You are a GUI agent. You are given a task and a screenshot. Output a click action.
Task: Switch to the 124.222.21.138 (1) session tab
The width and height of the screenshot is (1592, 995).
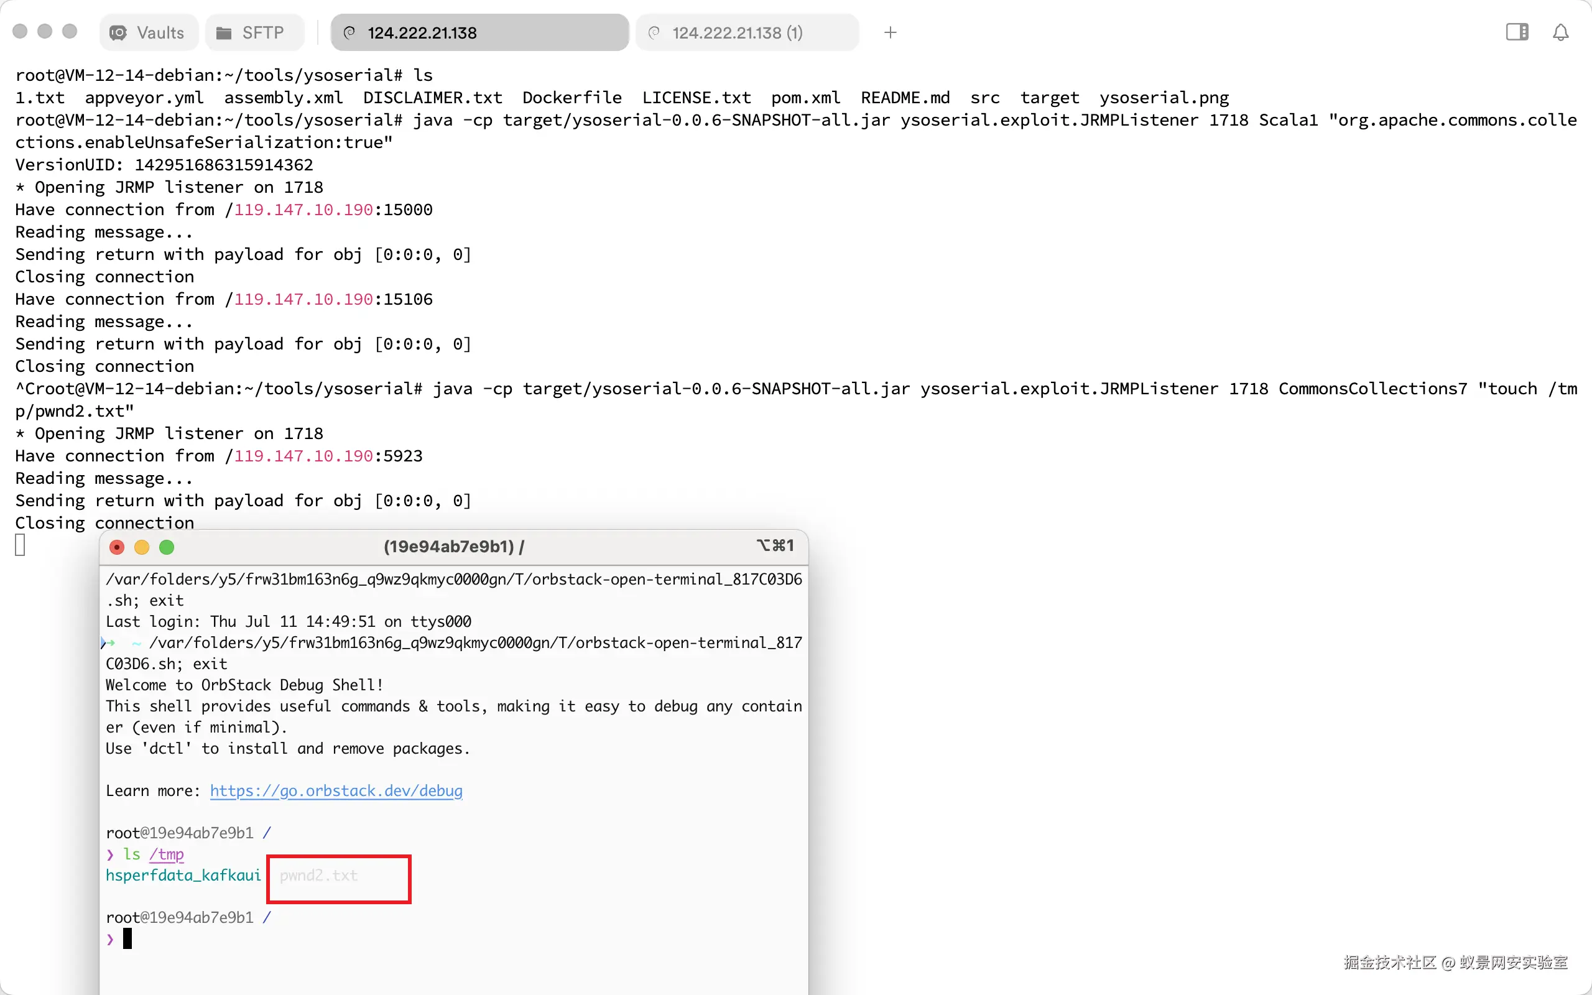point(737,32)
